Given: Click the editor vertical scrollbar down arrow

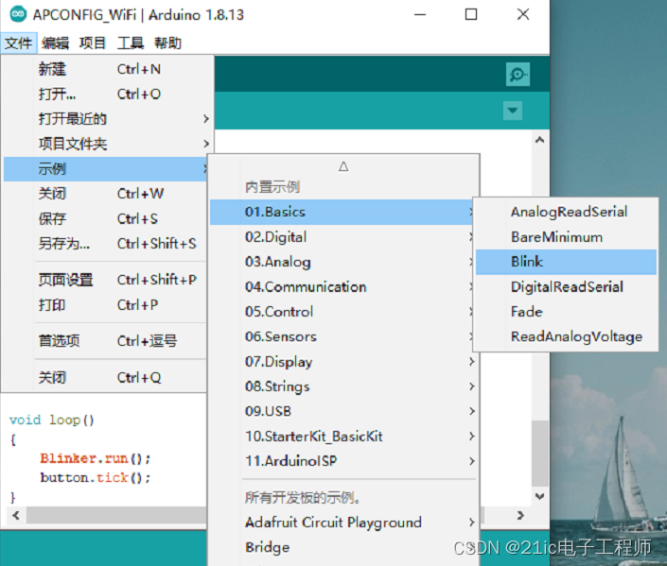Looking at the screenshot, I should coord(540,496).
